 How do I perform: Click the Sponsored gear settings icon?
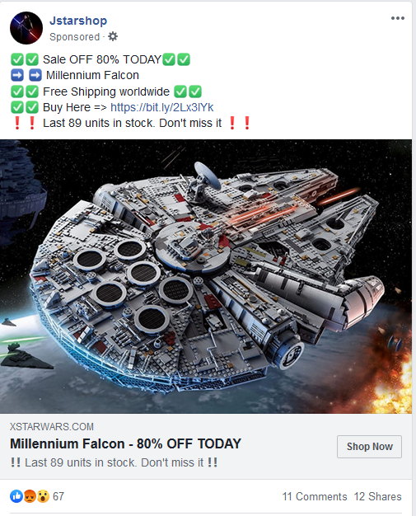click(x=113, y=36)
